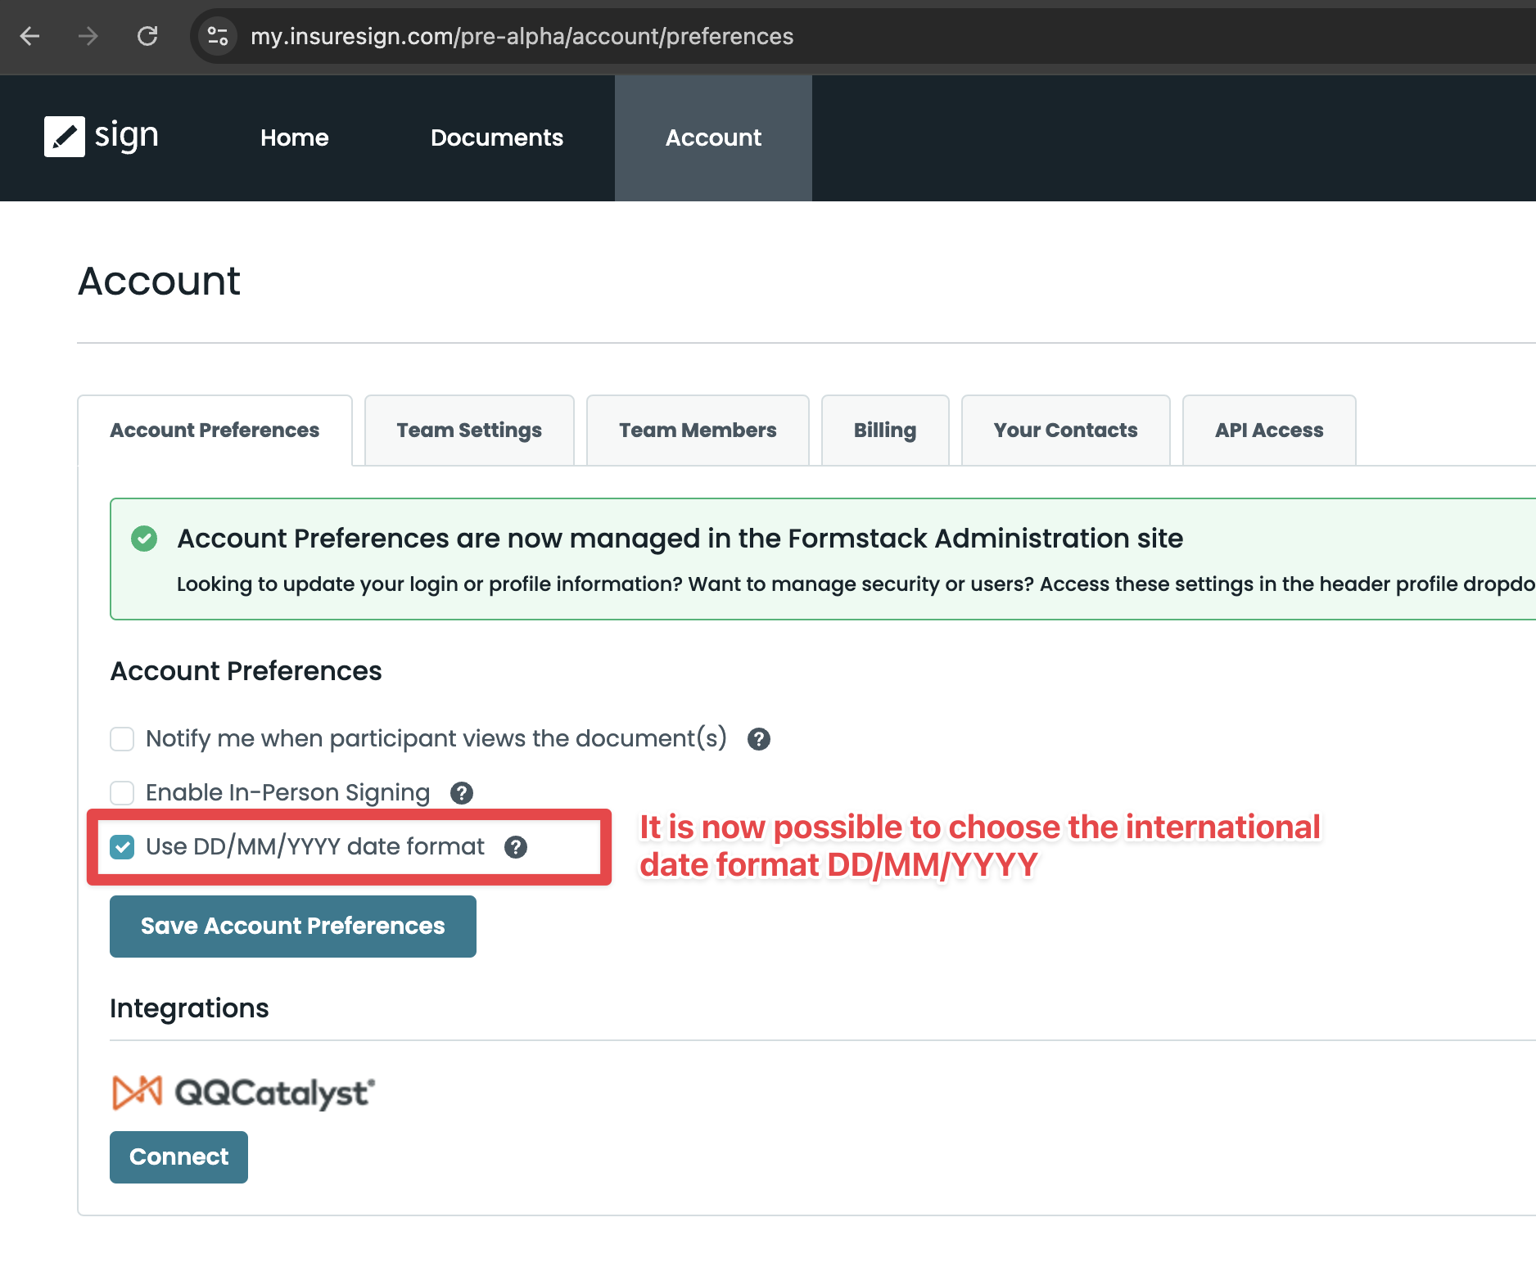Image resolution: width=1536 pixels, height=1285 pixels.
Task: Check Enable In-Person Signing box
Action: tap(122, 793)
